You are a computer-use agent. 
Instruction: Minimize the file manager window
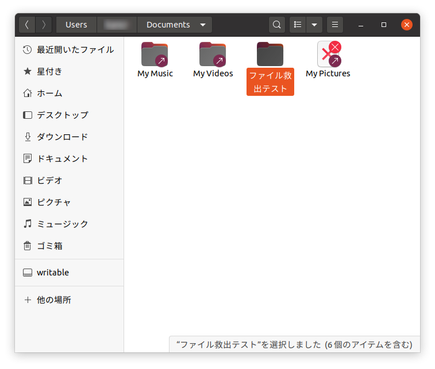[361, 25]
